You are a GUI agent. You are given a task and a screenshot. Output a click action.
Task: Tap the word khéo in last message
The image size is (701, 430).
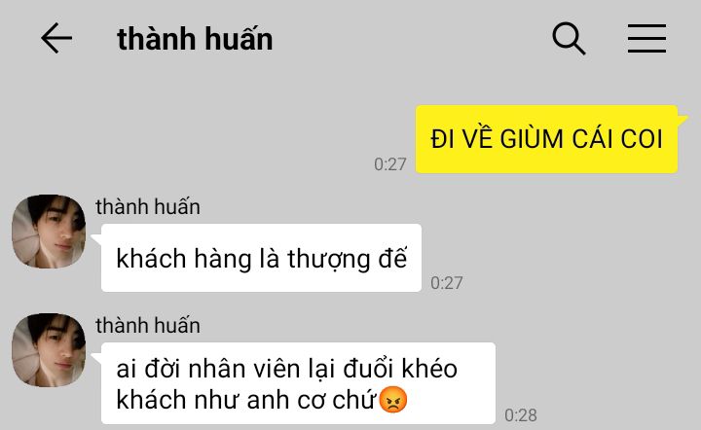429,370
